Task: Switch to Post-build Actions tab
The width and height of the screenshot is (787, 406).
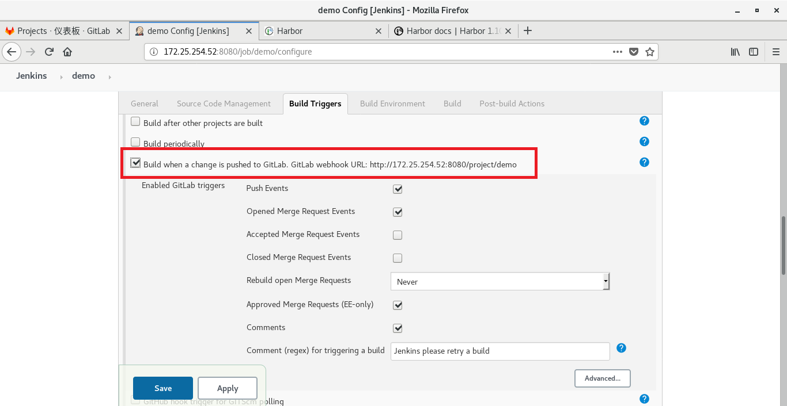Action: (x=512, y=104)
